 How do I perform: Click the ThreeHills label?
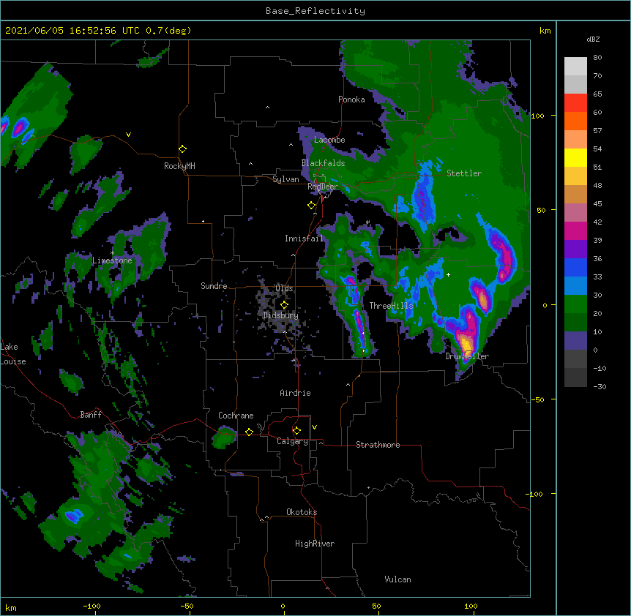tap(391, 306)
